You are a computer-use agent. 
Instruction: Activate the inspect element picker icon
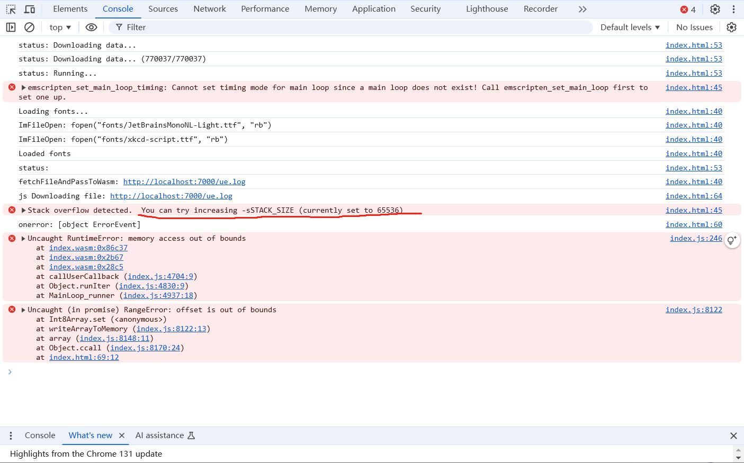point(11,9)
